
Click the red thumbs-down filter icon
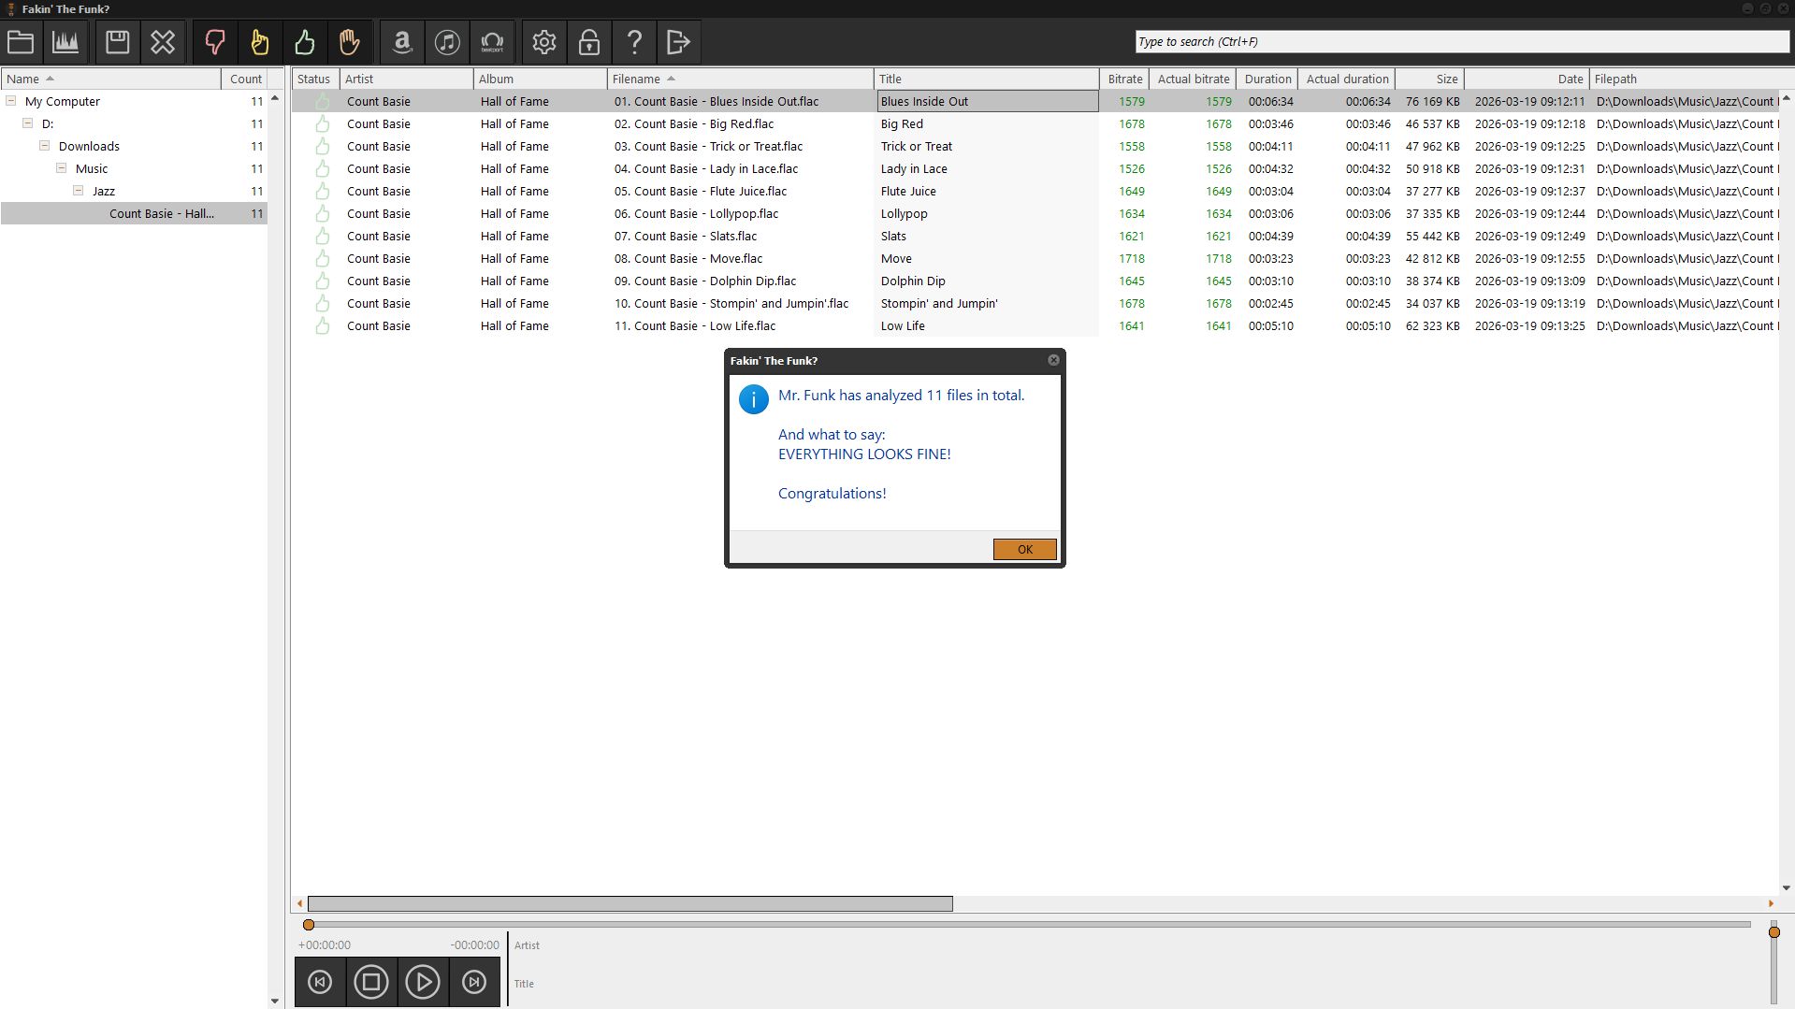pyautogui.click(x=214, y=42)
